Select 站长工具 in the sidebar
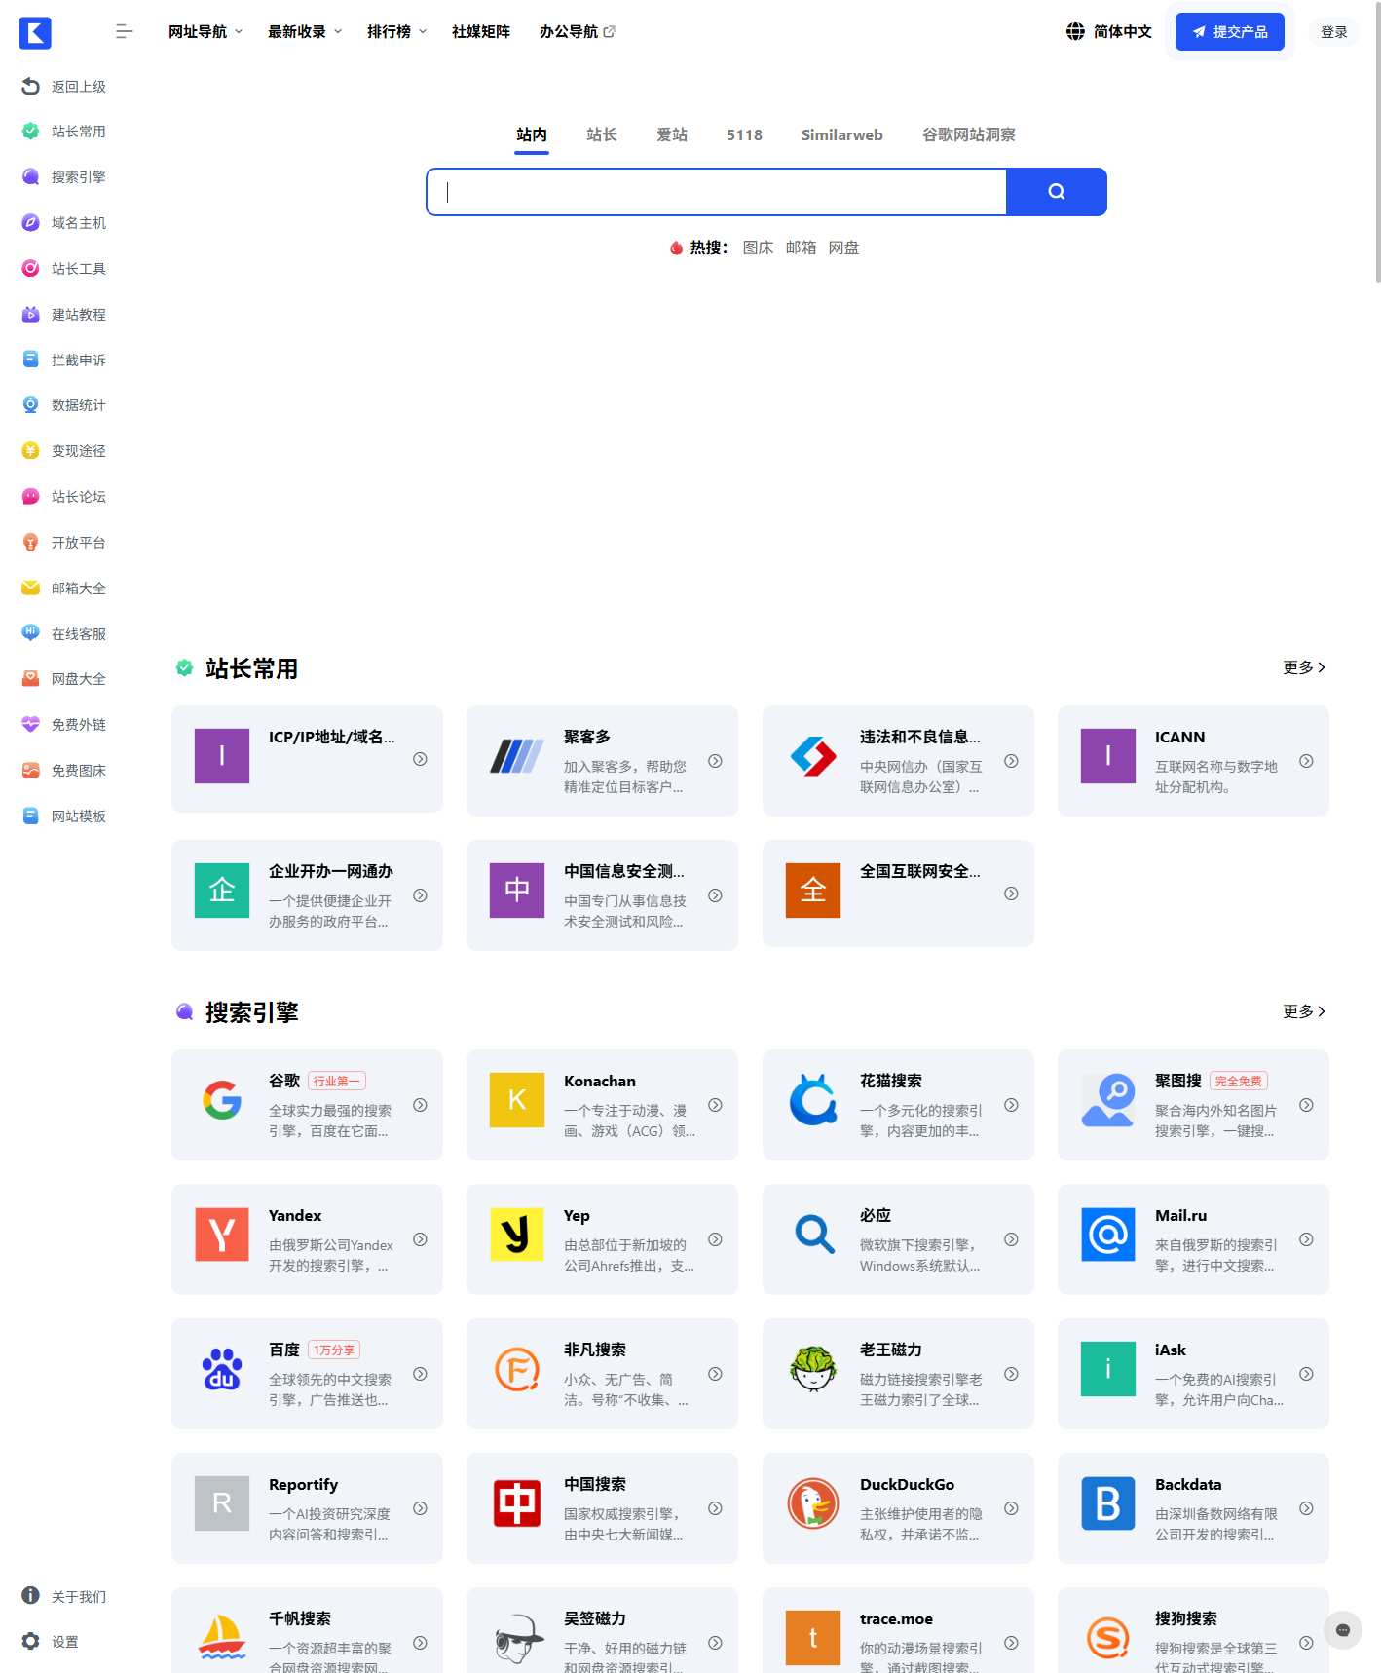Image resolution: width=1381 pixels, height=1673 pixels. click(x=64, y=269)
